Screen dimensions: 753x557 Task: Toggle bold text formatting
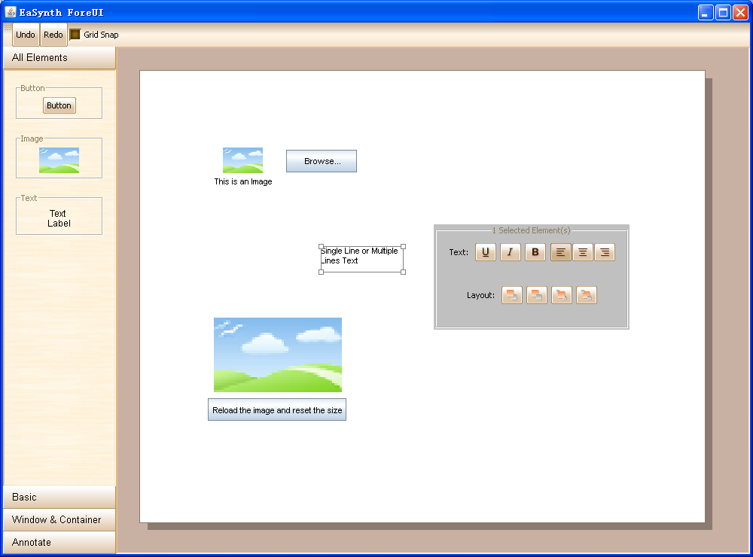(535, 252)
